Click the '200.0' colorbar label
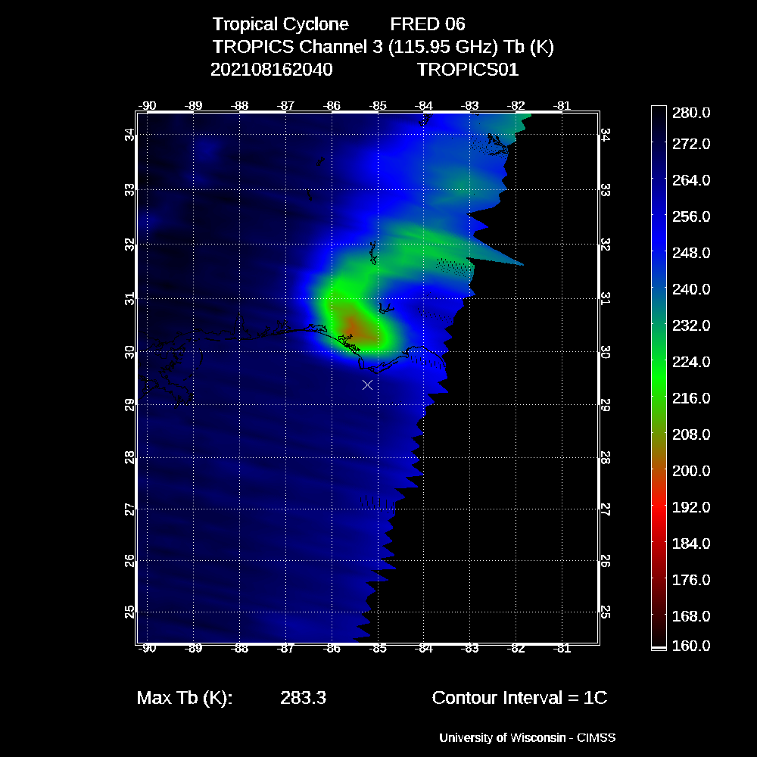757x757 pixels. 691,471
